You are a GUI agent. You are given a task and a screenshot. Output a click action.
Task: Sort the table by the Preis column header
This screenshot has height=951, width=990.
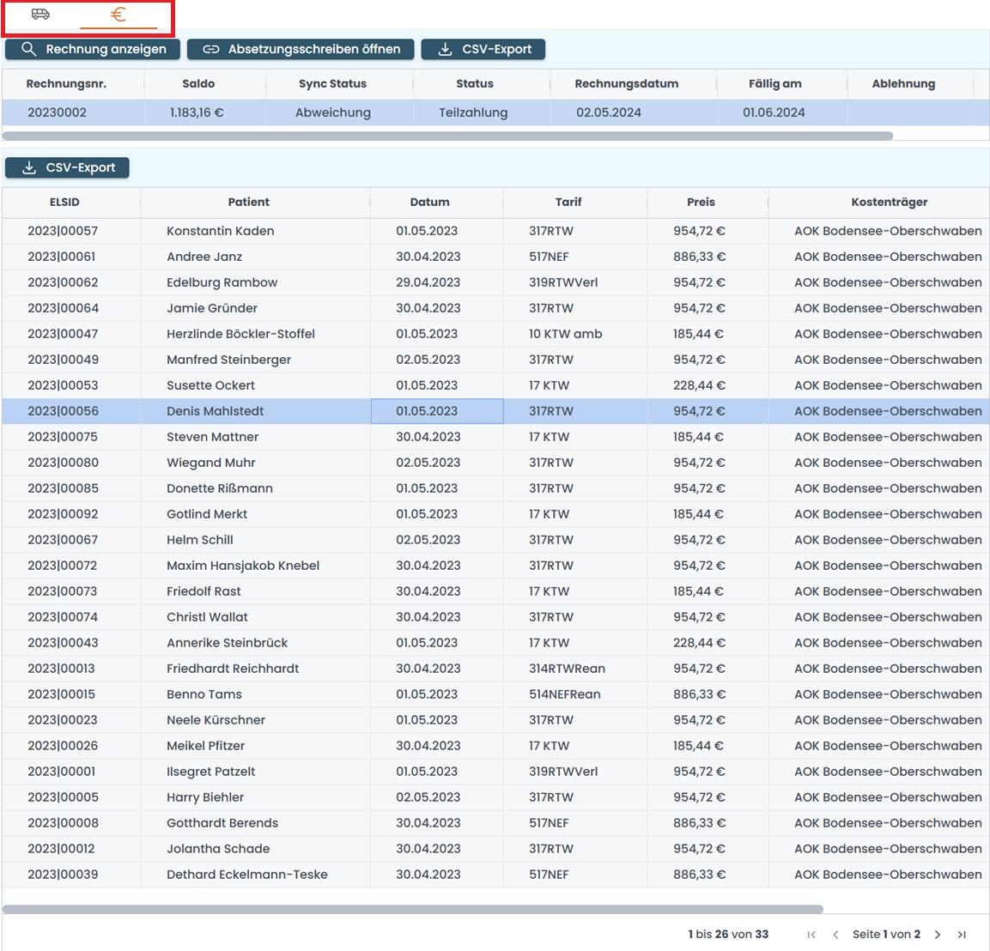701,203
